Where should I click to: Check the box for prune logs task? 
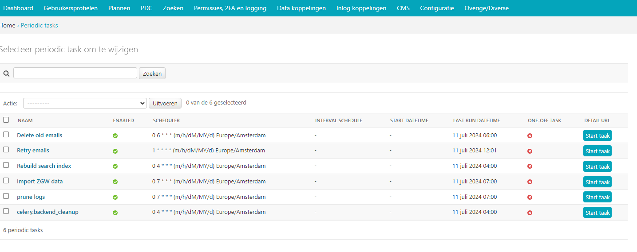point(6,196)
